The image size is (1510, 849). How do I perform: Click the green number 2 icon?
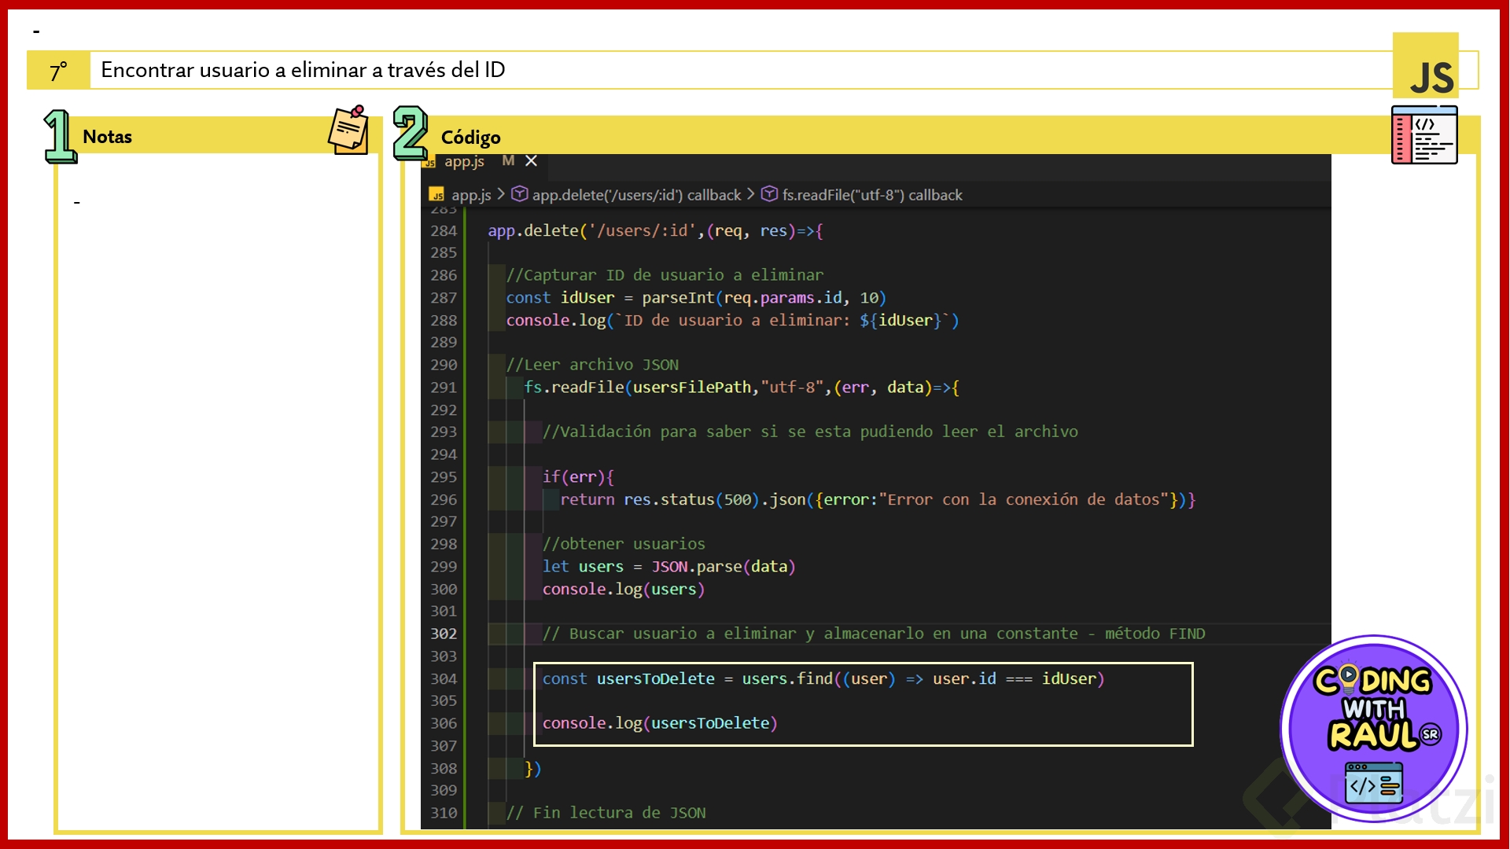[410, 133]
